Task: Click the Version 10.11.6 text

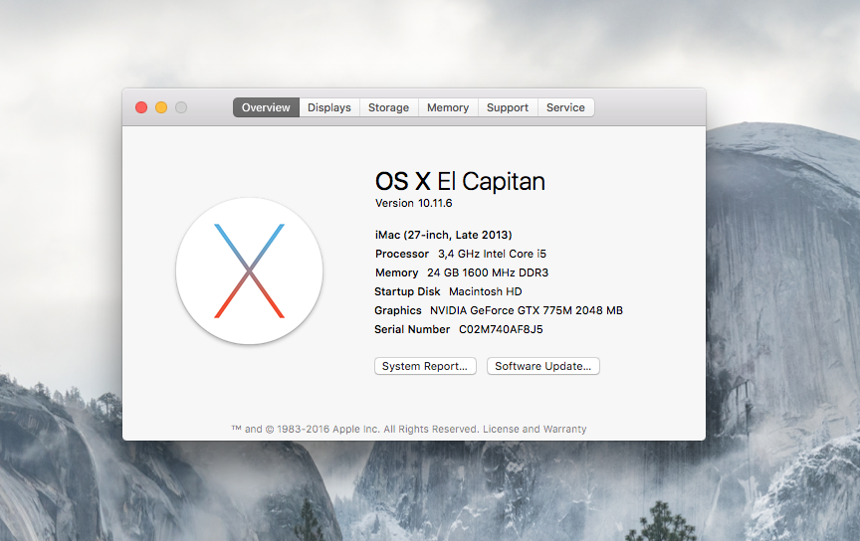Action: tap(413, 203)
